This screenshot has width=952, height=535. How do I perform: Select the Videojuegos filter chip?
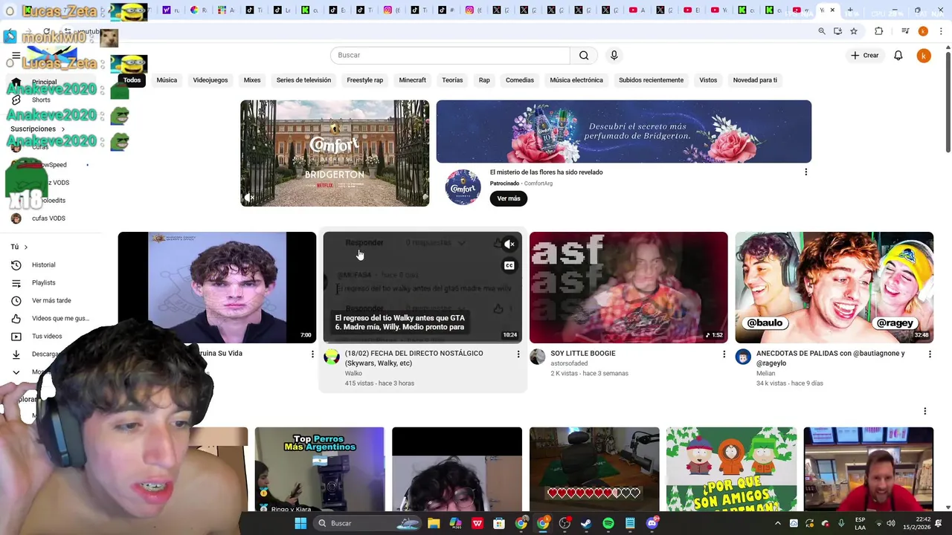(x=210, y=80)
